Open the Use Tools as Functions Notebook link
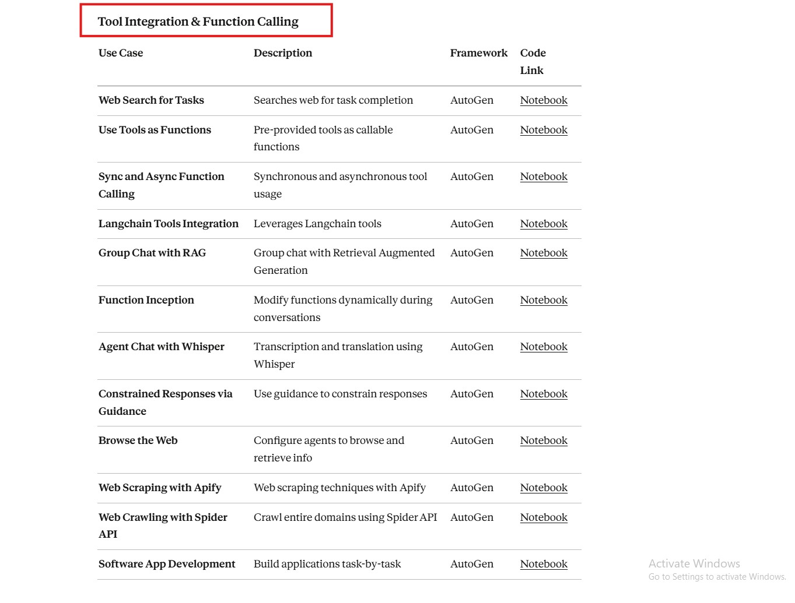 [544, 130]
